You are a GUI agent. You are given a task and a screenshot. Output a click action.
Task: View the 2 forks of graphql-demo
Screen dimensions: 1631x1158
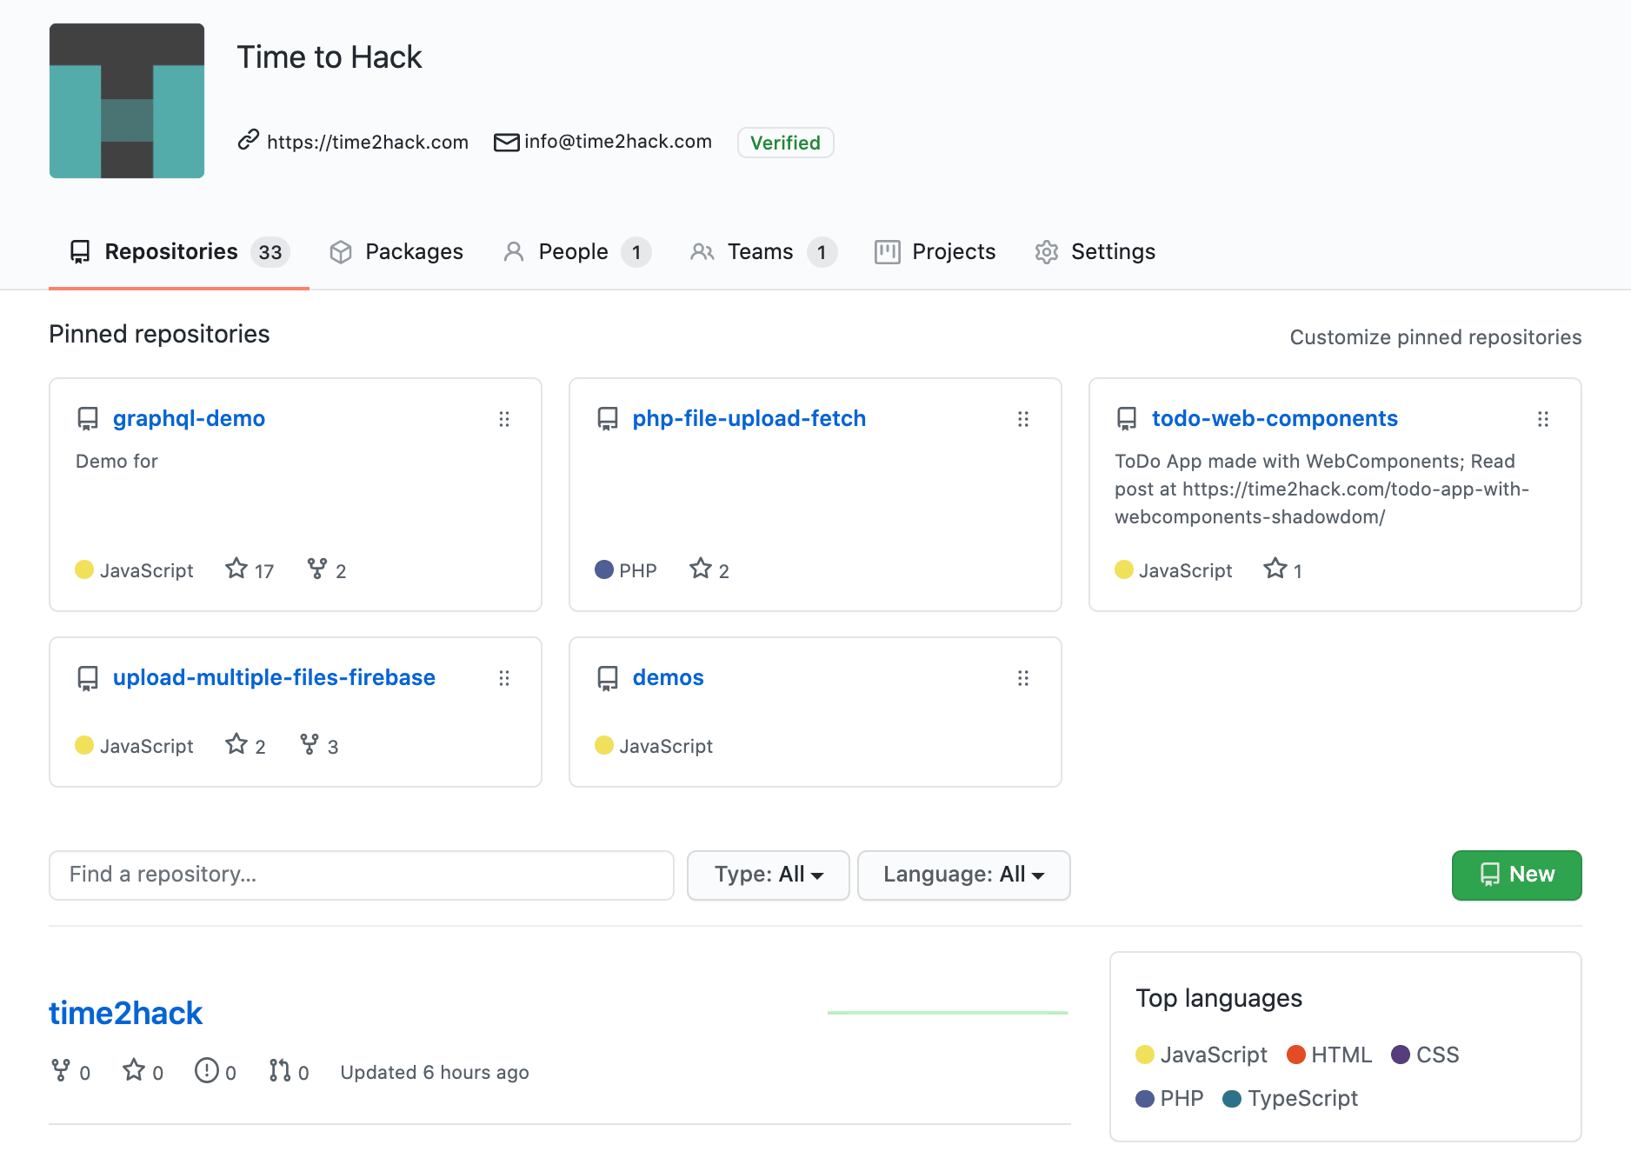[x=327, y=569]
